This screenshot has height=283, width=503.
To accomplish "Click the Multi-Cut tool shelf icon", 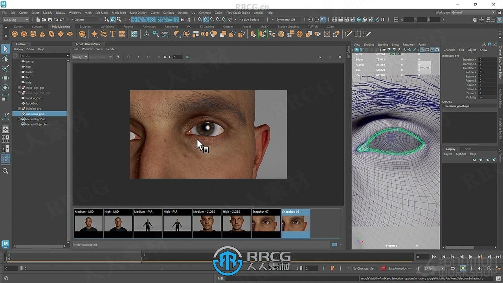I will 348,34.
